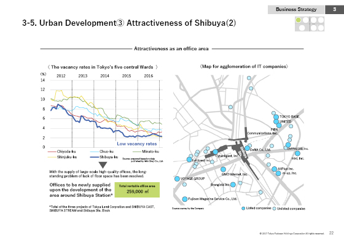Select the AllPlus Inc. map dot
This screenshot has height=238, width=344.
[x=274, y=169]
